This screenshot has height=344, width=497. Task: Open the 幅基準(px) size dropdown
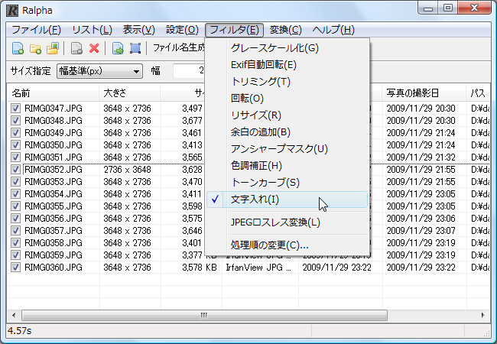99,71
